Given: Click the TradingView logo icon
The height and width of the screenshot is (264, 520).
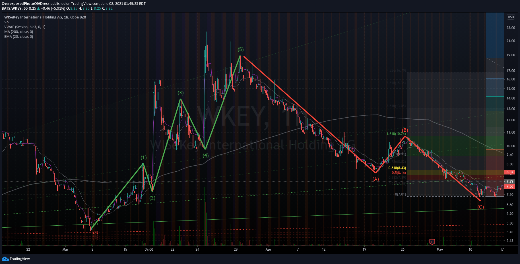Looking at the screenshot, I should (x=5, y=259).
